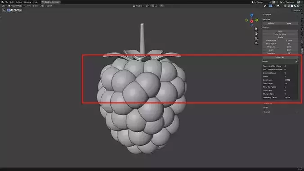Open the viewport Select menu
This screenshot has width=304, height=171.
click(36, 6)
